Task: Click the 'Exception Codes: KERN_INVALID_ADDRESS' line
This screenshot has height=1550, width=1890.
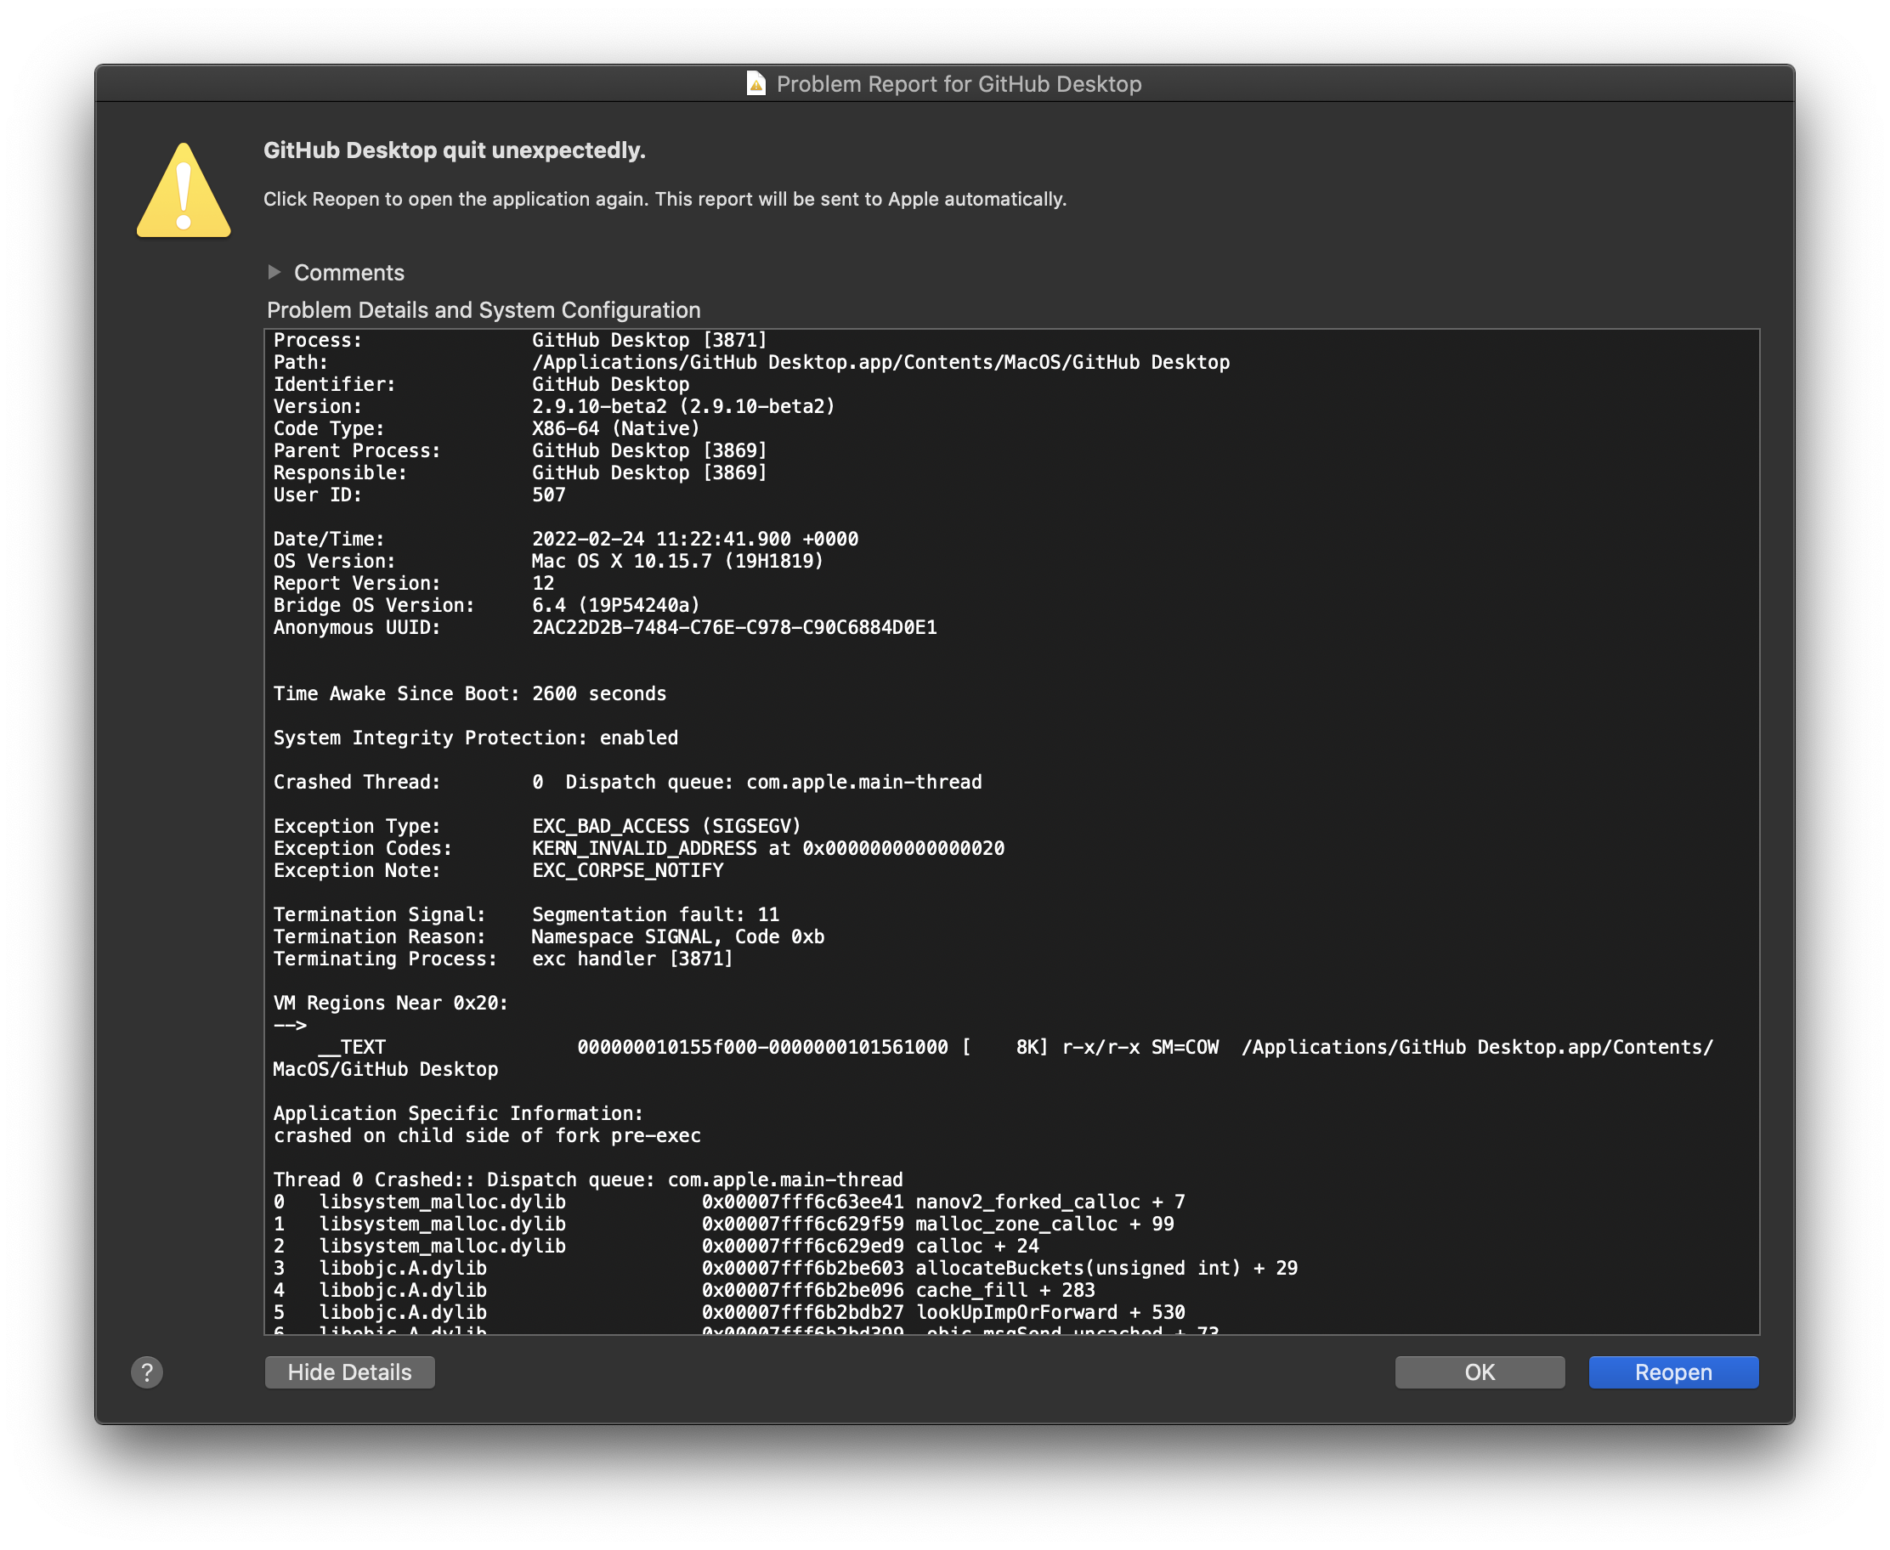Action: coord(638,848)
